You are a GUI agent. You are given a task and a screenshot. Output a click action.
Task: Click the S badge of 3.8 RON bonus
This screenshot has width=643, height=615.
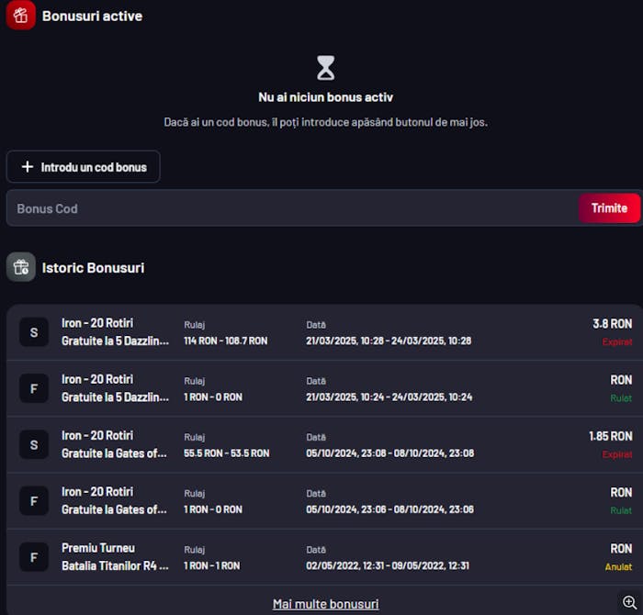click(x=34, y=332)
